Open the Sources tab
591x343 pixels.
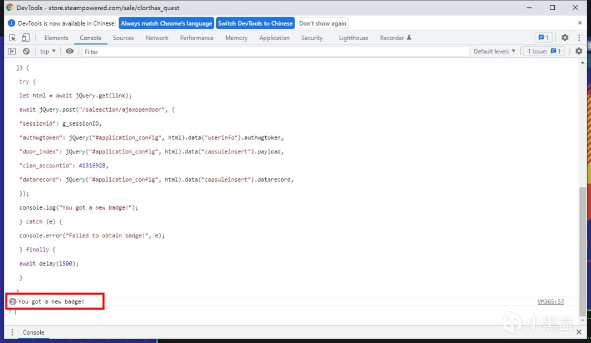[x=123, y=38]
